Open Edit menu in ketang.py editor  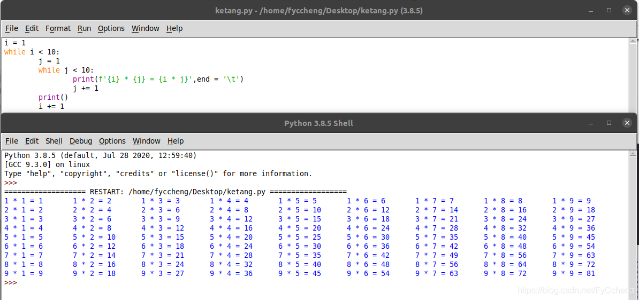click(32, 28)
